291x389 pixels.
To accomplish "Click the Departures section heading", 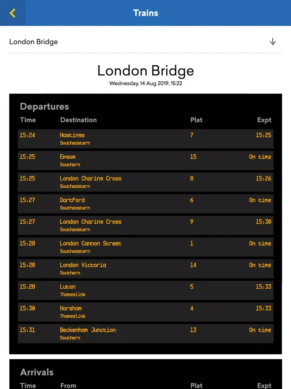I will pyautogui.click(x=44, y=107).
